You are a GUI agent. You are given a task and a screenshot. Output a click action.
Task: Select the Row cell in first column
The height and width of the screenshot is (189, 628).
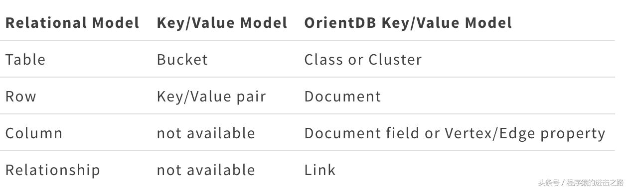coord(21,96)
